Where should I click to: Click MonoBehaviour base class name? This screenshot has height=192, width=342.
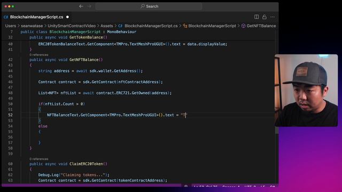(x=121, y=32)
